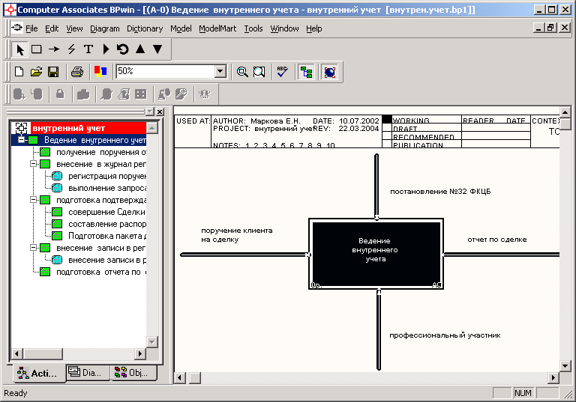Create a new model file
The width and height of the screenshot is (576, 402).
click(x=19, y=72)
